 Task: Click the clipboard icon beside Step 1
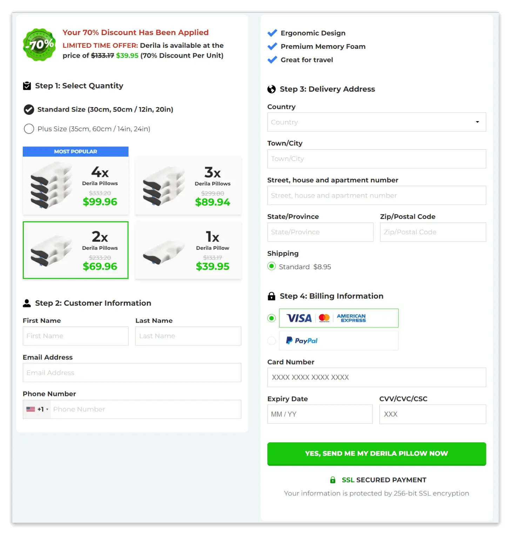coord(27,86)
